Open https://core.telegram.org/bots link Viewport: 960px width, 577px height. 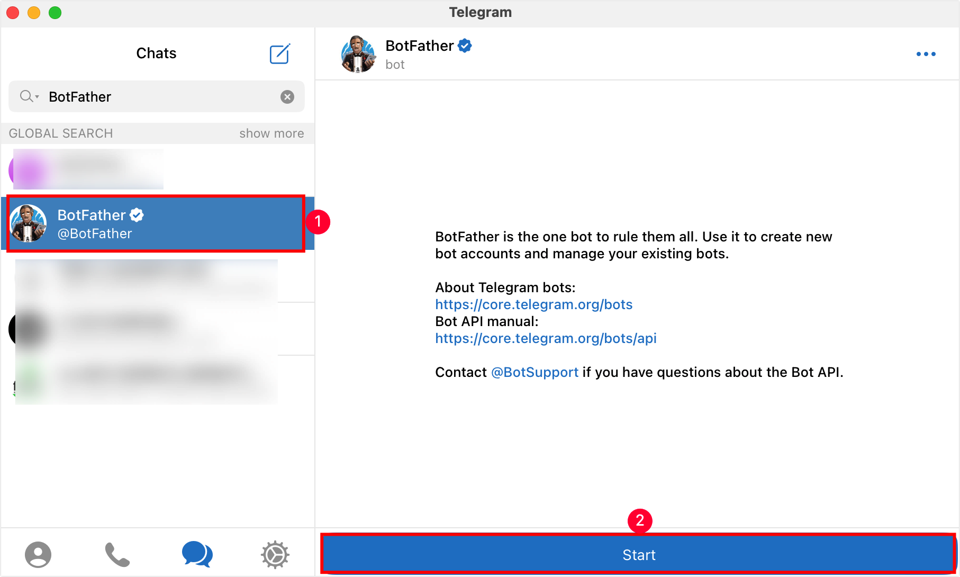pyautogui.click(x=534, y=304)
